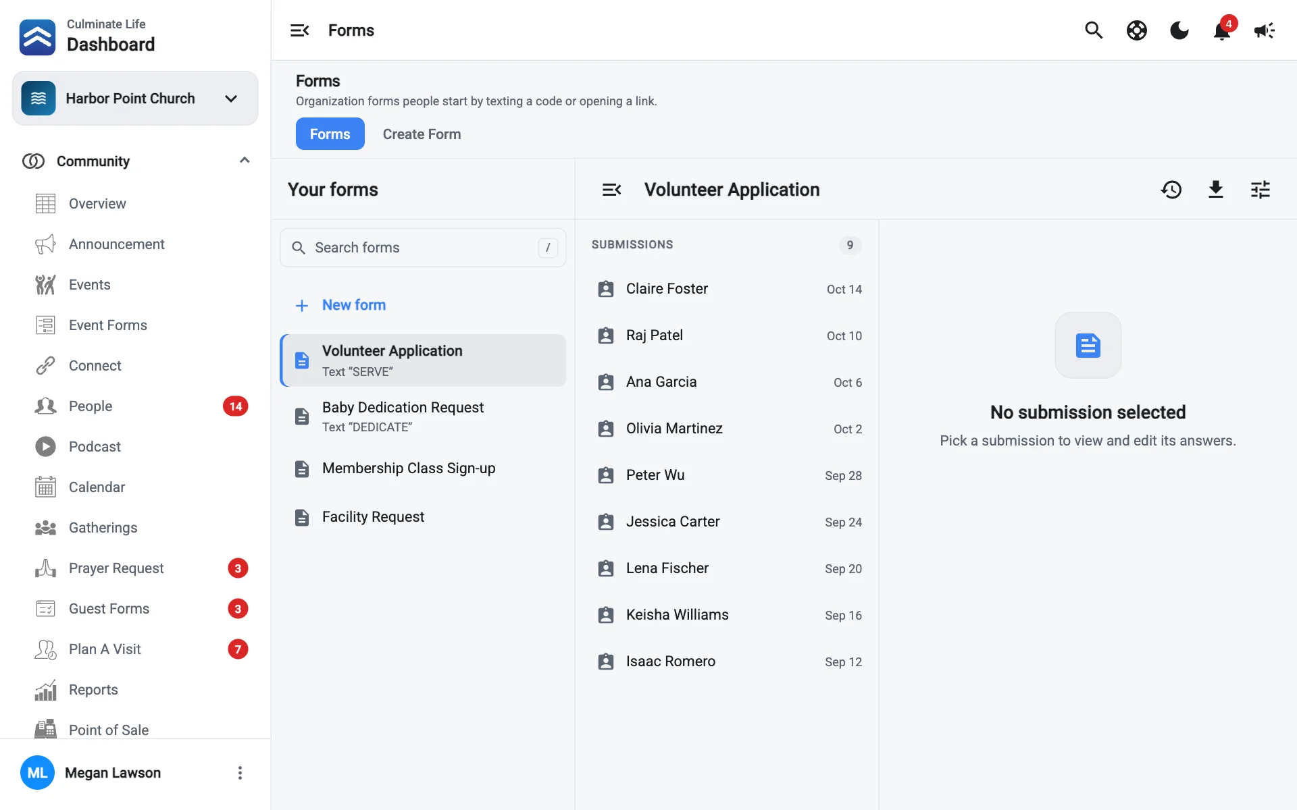This screenshot has width=1297, height=810.
Task: Toggle dark mode moon icon
Action: click(x=1179, y=30)
